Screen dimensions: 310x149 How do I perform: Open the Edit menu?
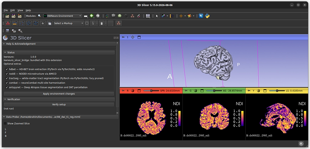[x=13, y=10]
